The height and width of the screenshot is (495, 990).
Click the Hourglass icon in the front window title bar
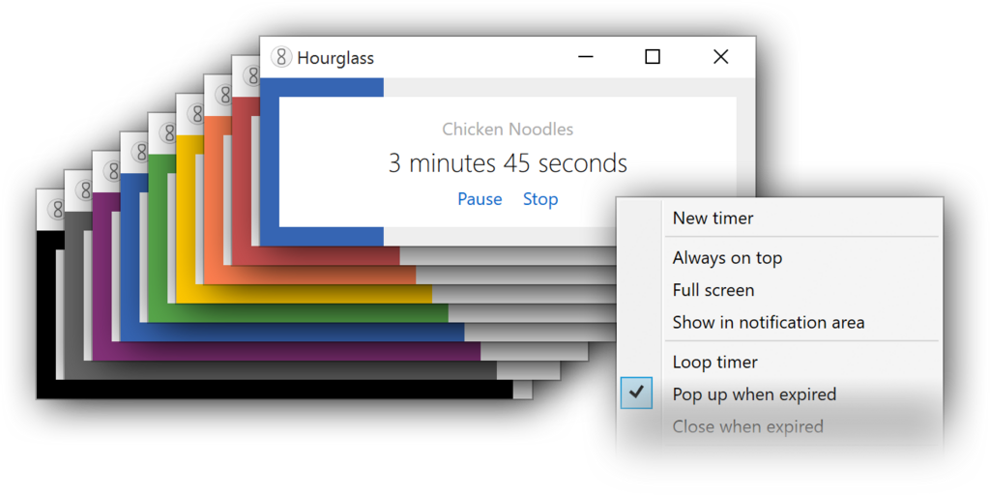tap(281, 57)
